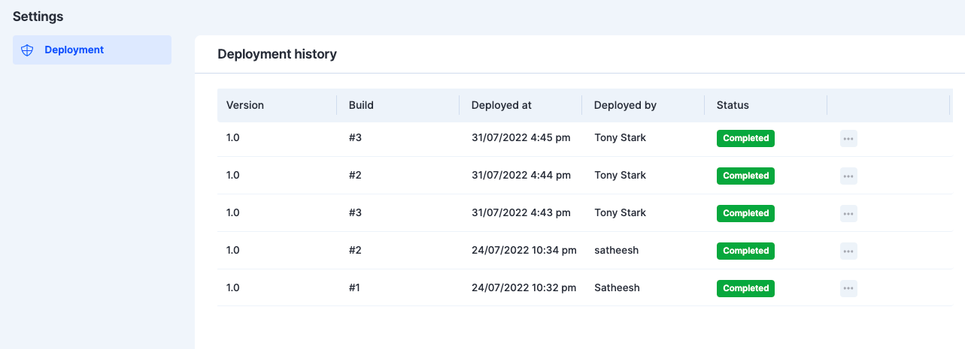Click Tony Stark in the 4:44 pm row
Viewport: 965px width, 349px height.
pos(620,176)
